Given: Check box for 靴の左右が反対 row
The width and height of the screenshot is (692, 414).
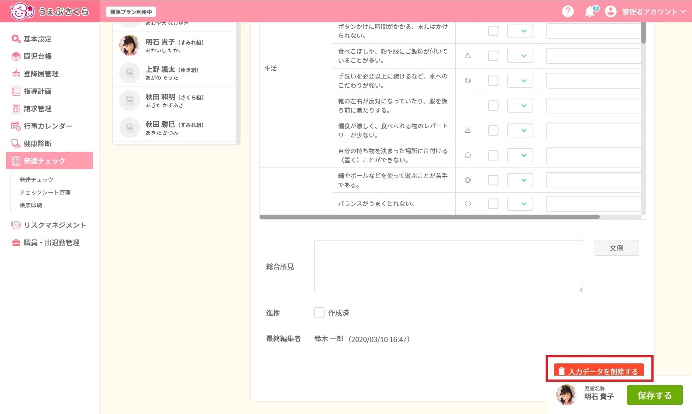Looking at the screenshot, I should tap(493, 106).
